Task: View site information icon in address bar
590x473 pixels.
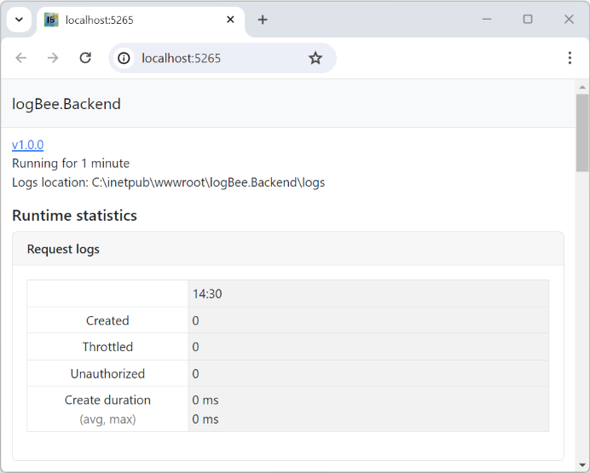Action: pyautogui.click(x=124, y=58)
